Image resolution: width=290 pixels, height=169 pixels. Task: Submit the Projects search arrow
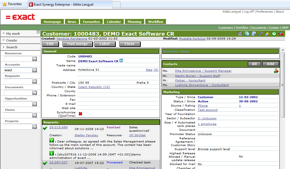(35, 127)
